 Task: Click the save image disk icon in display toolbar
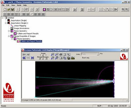coord(69,58)
